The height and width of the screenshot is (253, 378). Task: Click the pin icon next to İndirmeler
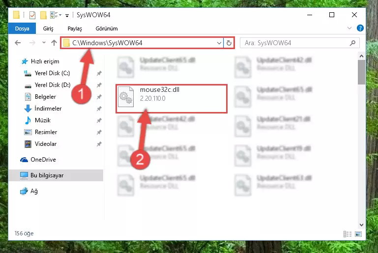(x=99, y=109)
